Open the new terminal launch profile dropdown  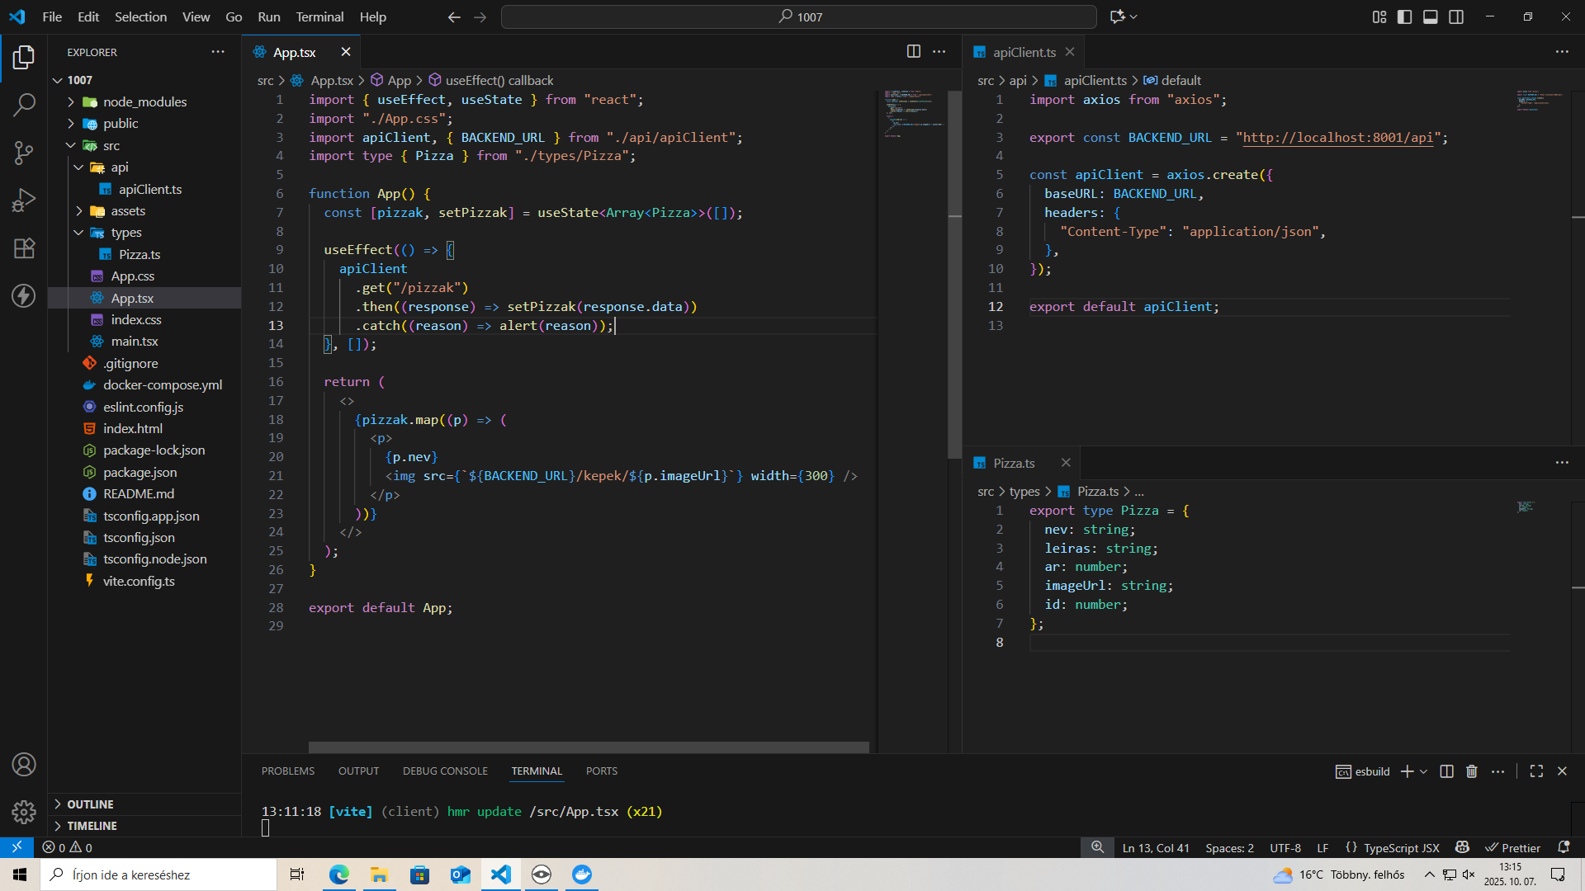click(1424, 771)
